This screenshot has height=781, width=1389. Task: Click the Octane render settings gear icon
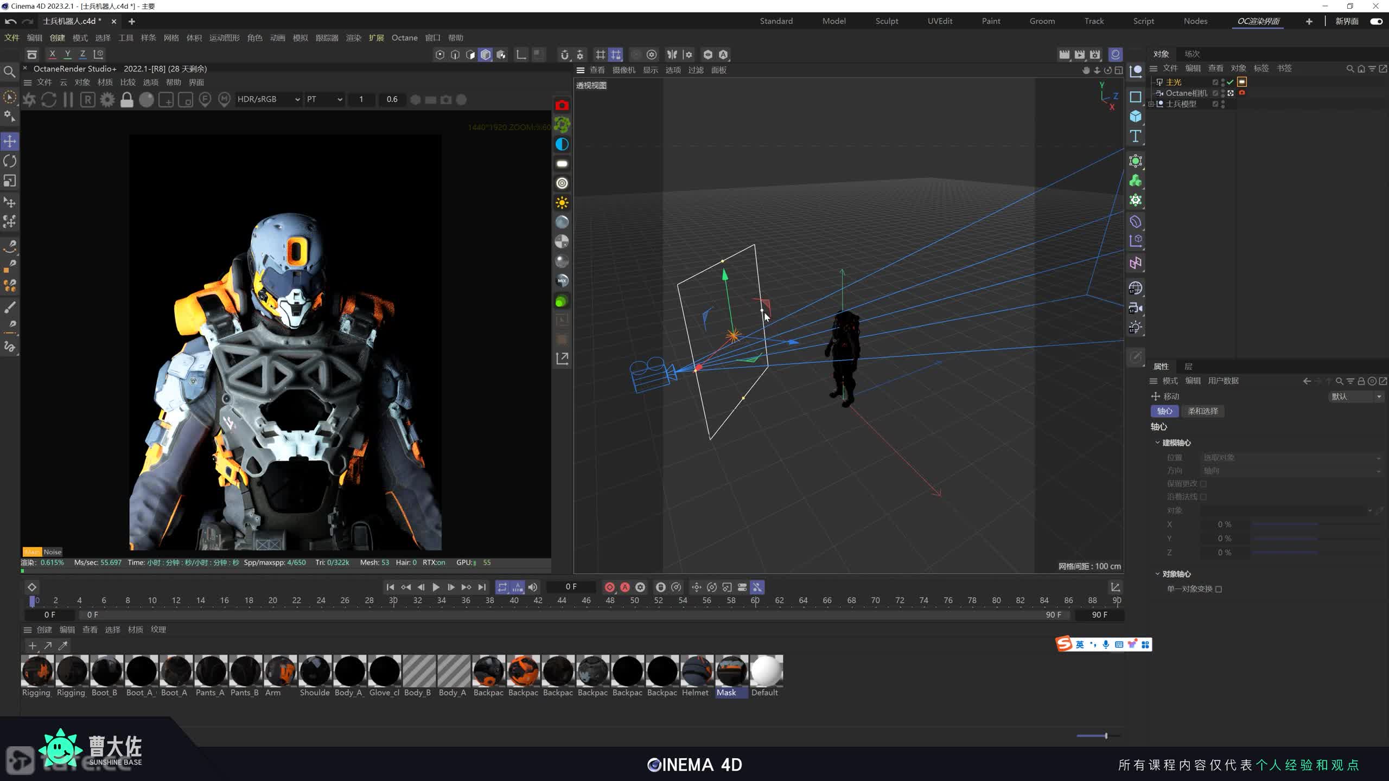(107, 100)
